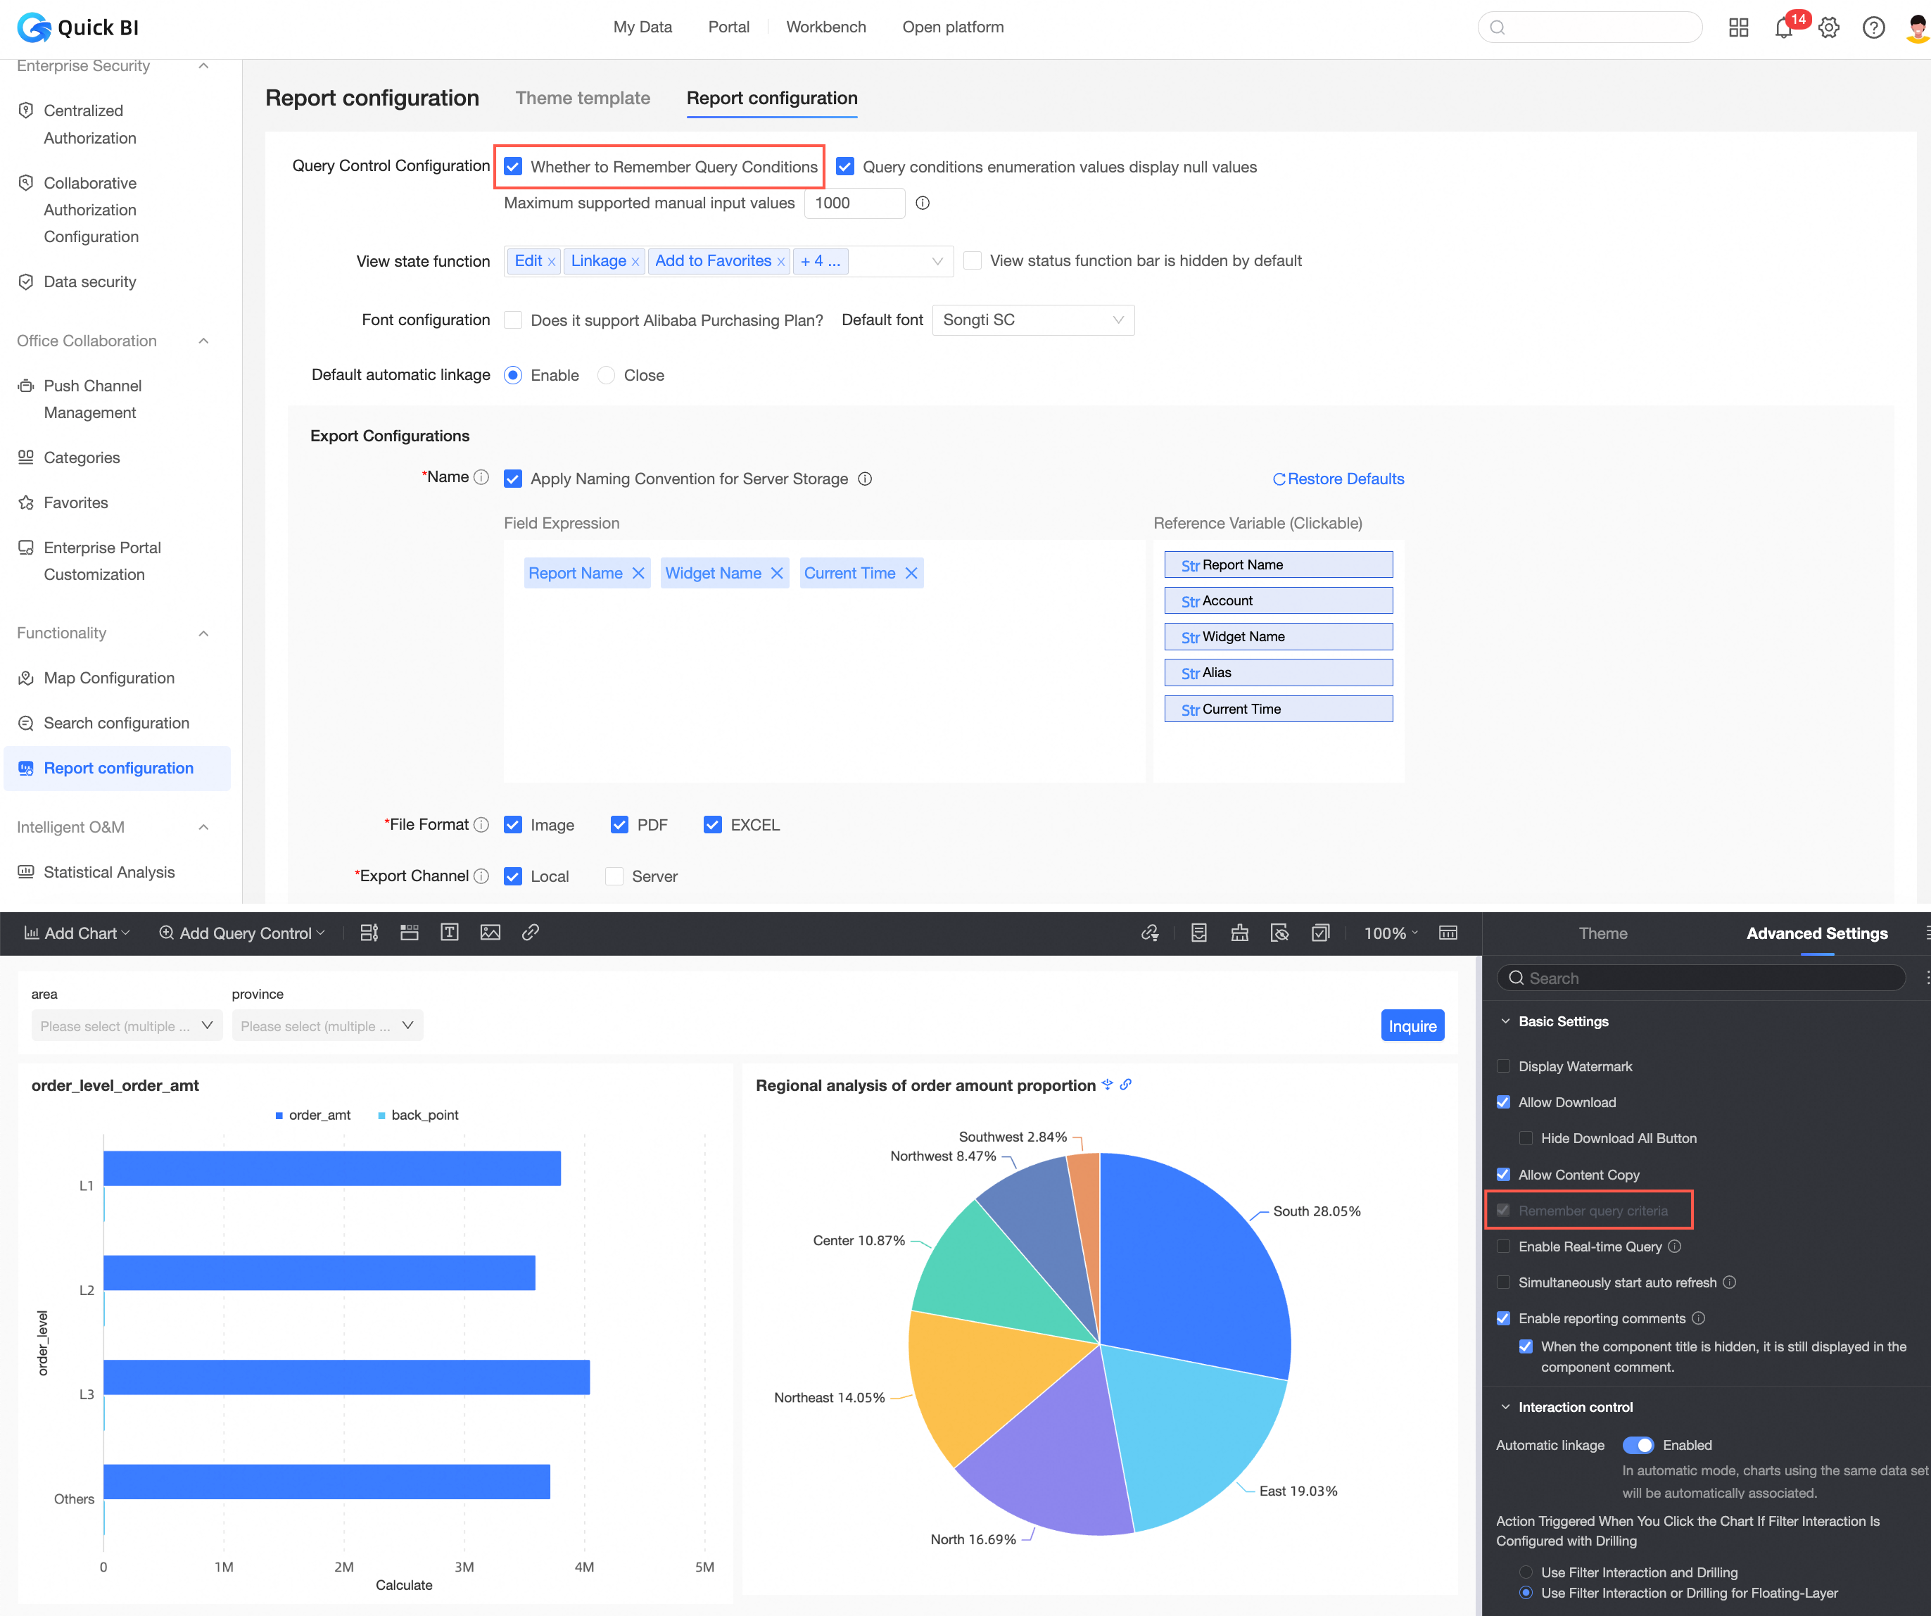Collapse the Basic Settings section

pyautogui.click(x=1505, y=1021)
